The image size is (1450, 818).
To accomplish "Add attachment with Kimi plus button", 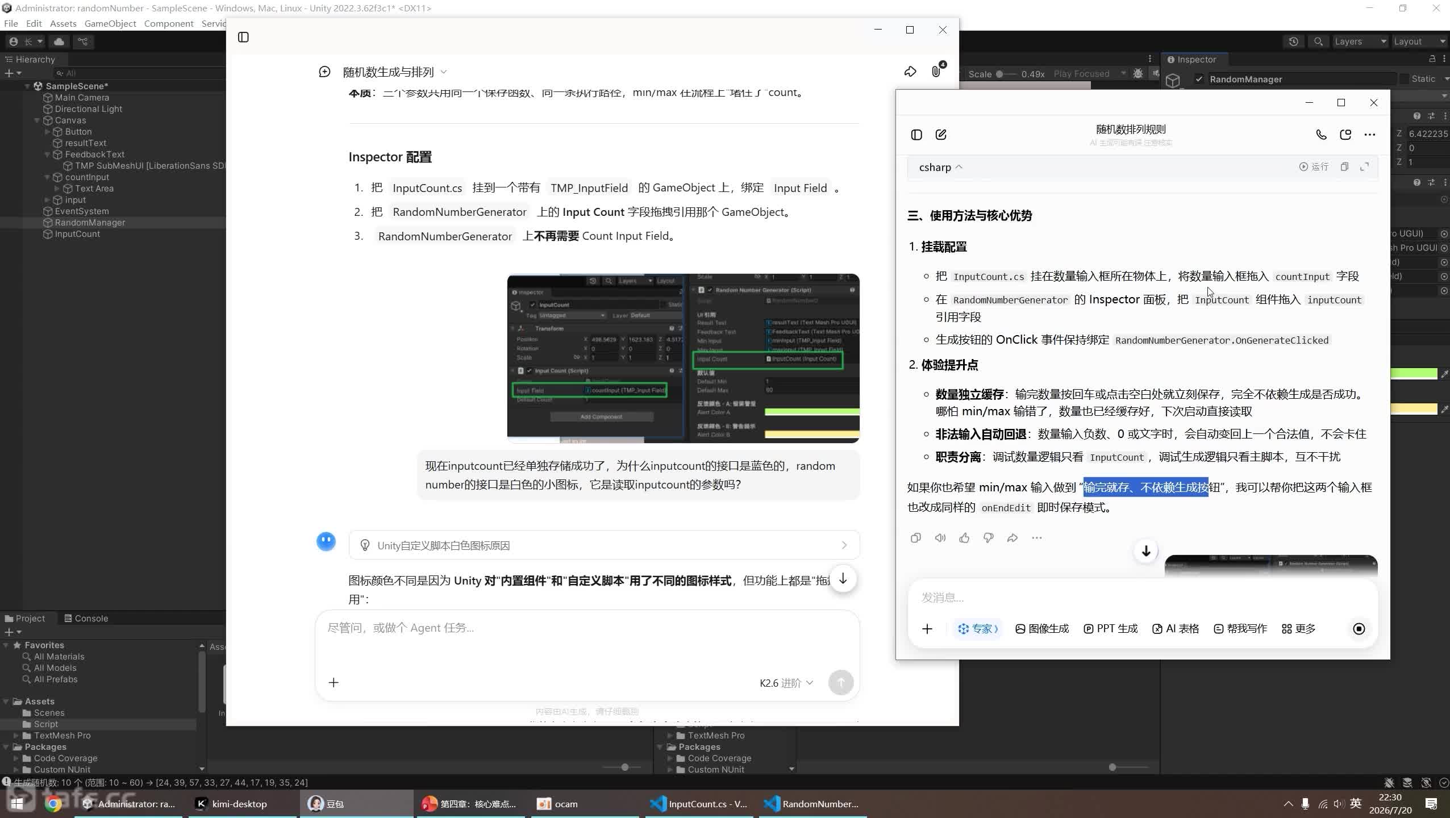I will pyautogui.click(x=334, y=682).
